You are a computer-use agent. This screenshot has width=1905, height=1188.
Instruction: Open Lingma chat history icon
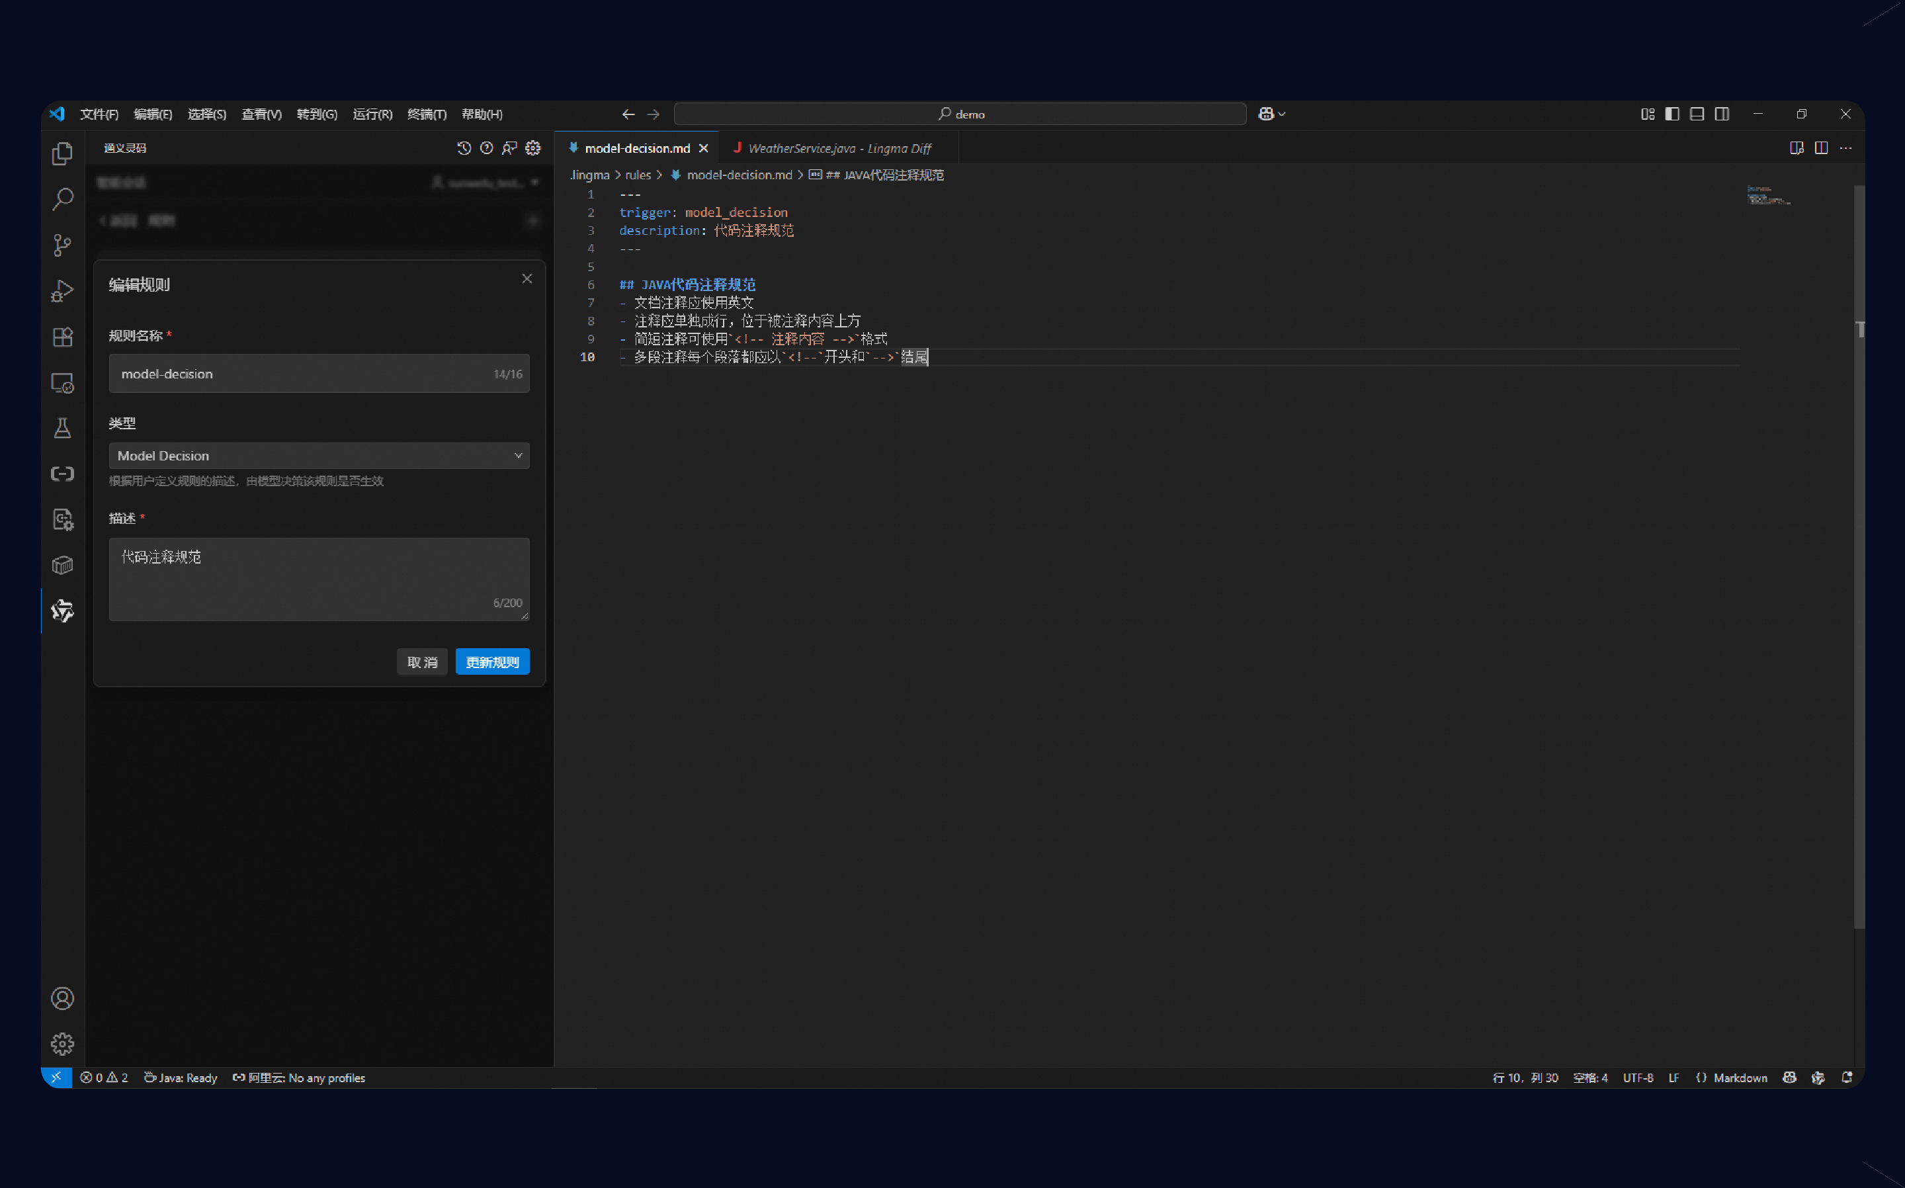point(464,148)
